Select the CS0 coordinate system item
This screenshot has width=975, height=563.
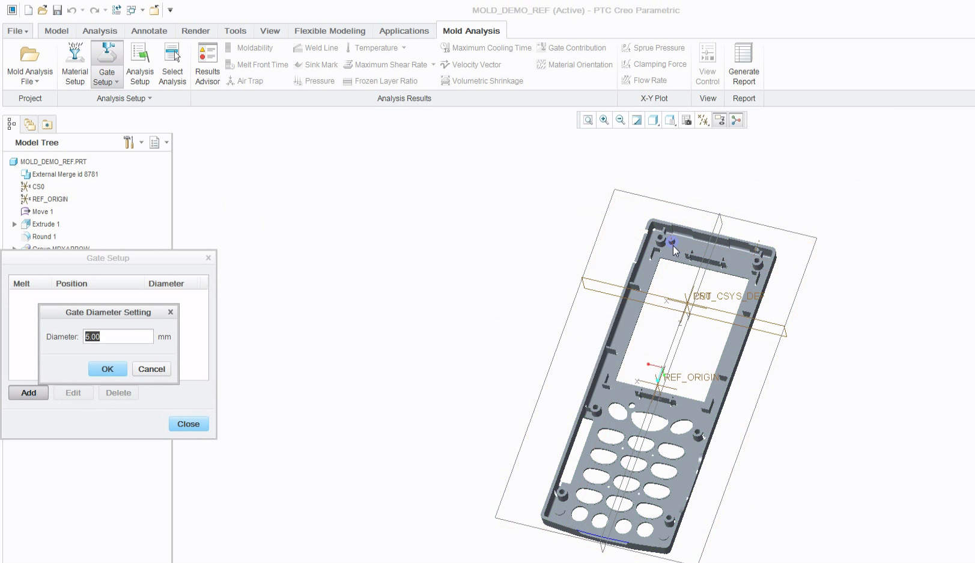(38, 187)
